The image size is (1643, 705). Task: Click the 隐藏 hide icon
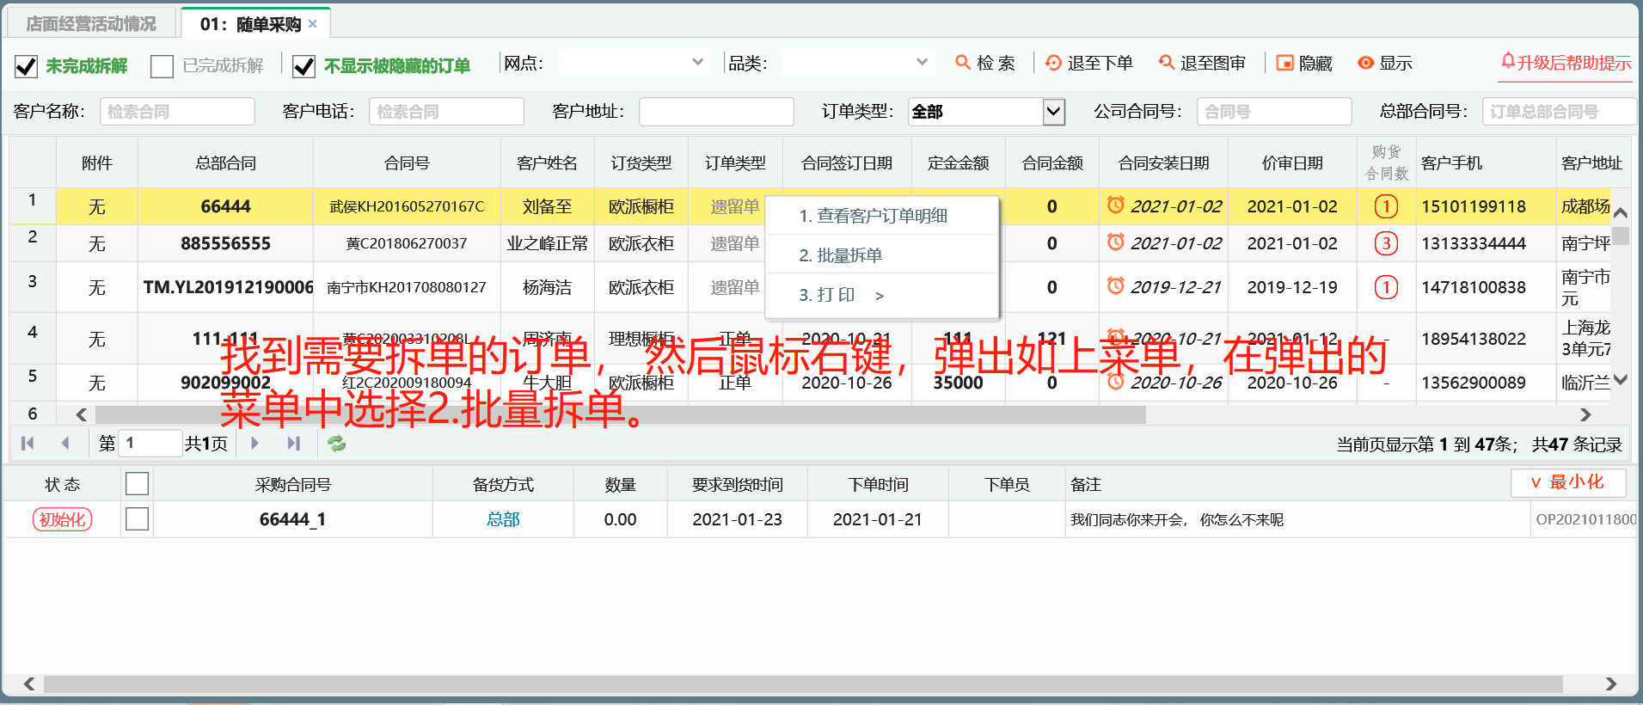click(x=1284, y=63)
